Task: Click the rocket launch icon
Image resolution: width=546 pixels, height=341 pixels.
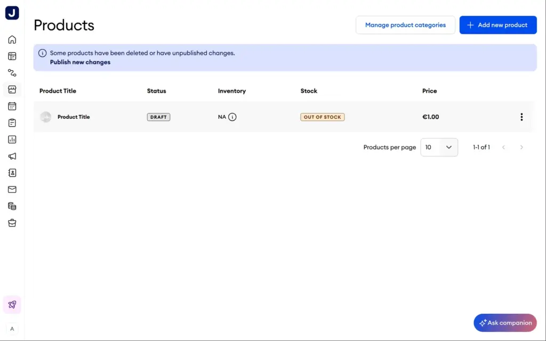Action: click(x=12, y=305)
